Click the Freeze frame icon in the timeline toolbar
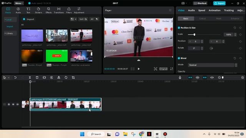The width and height of the screenshot is (246, 138). (x=44, y=77)
